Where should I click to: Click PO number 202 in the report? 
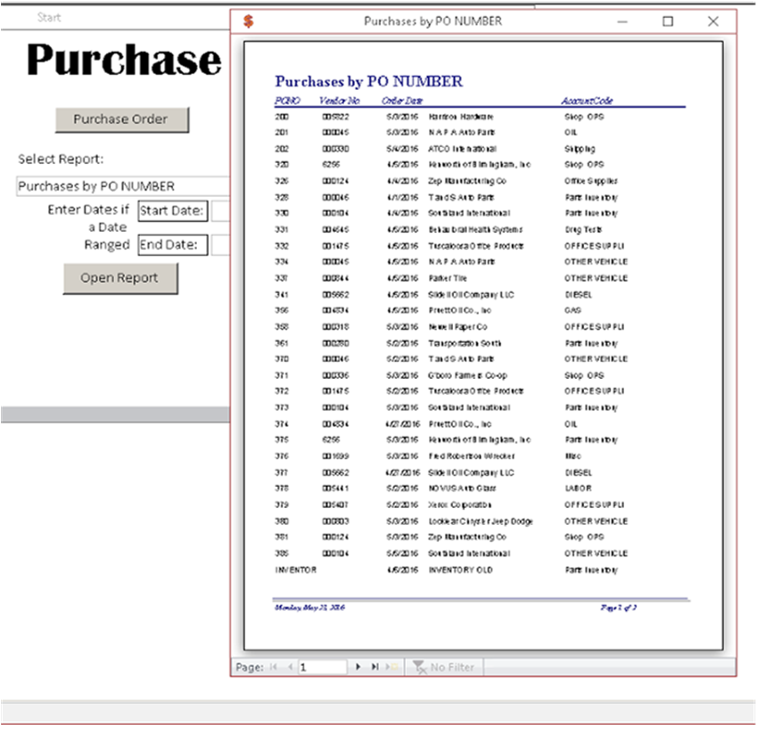282,149
